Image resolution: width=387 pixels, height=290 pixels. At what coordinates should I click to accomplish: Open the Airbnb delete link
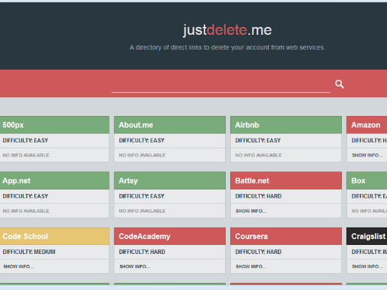tap(248, 125)
